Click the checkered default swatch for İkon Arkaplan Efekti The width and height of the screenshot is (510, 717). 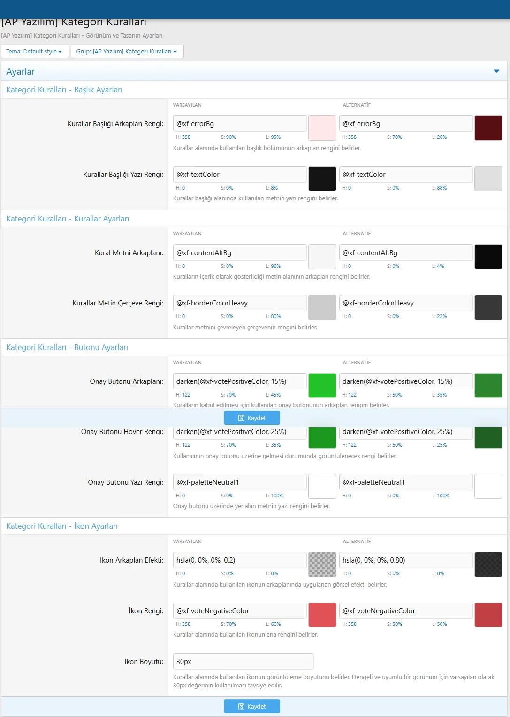coord(322,564)
